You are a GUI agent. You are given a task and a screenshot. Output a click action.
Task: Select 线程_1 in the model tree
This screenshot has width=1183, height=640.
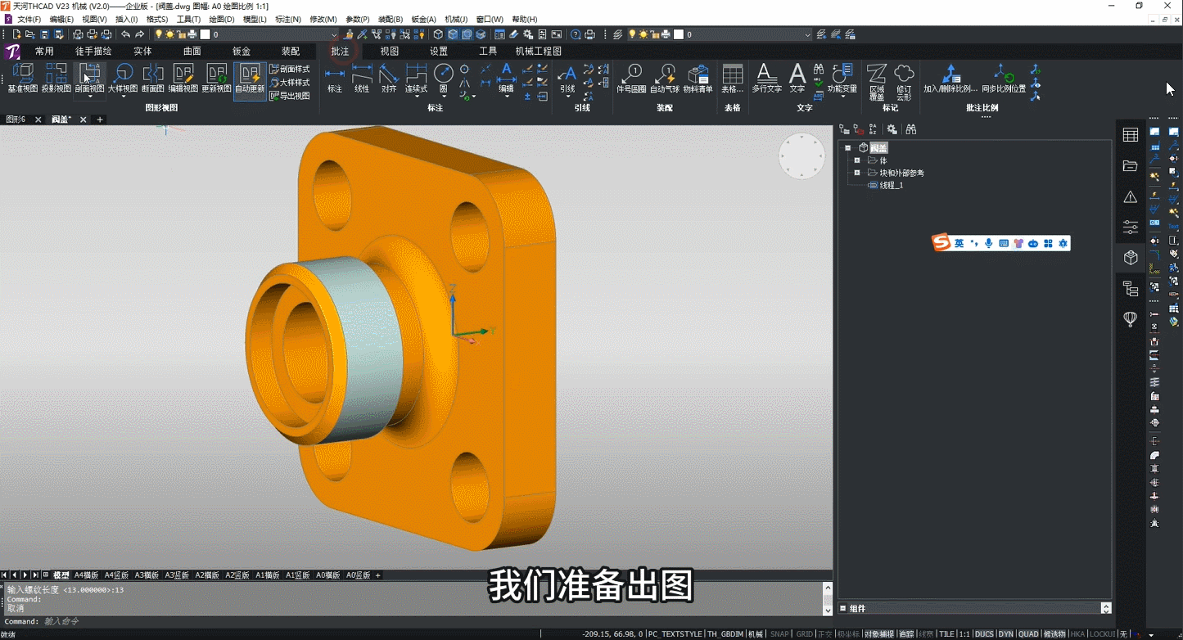[892, 185]
